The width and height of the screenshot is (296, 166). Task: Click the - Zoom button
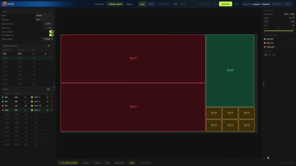pyautogui.click(x=97, y=163)
